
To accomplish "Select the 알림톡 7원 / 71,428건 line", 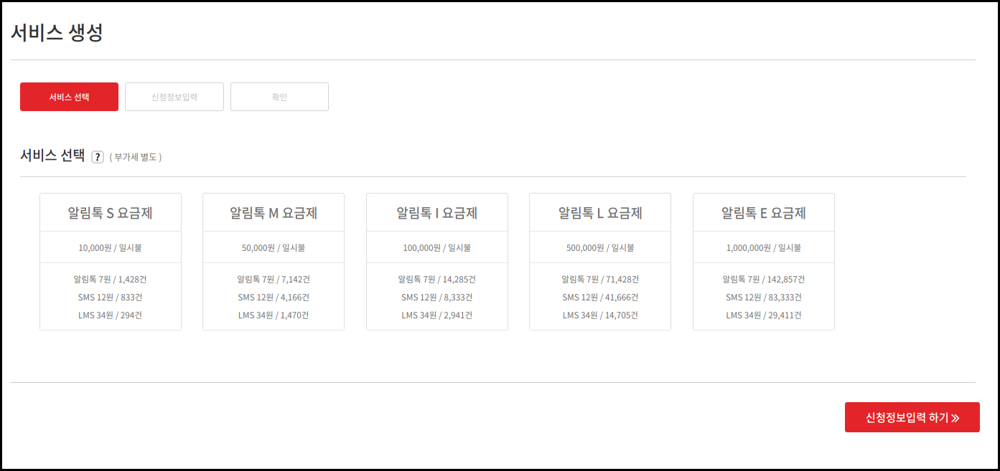I will pos(600,280).
